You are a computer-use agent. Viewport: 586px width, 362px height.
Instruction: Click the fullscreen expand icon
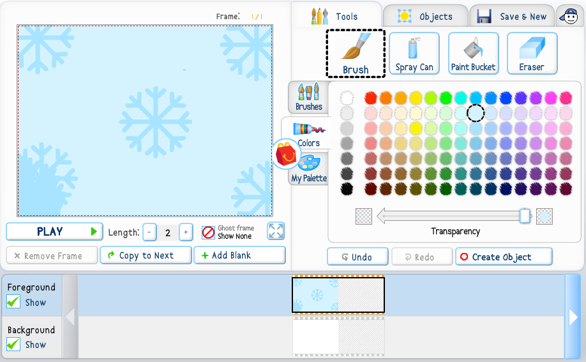click(x=276, y=231)
